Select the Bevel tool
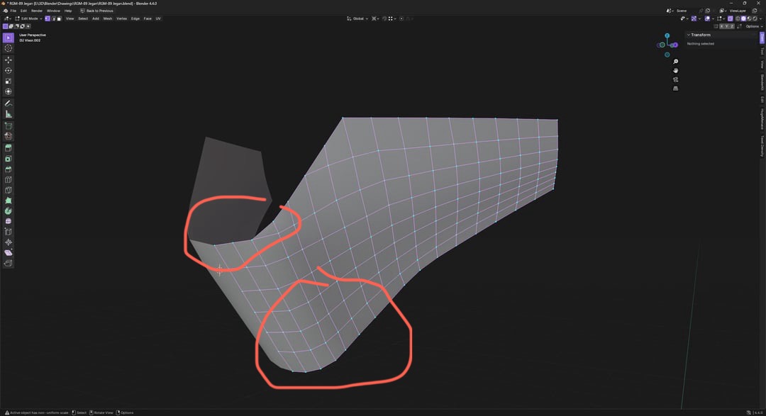 (9, 169)
